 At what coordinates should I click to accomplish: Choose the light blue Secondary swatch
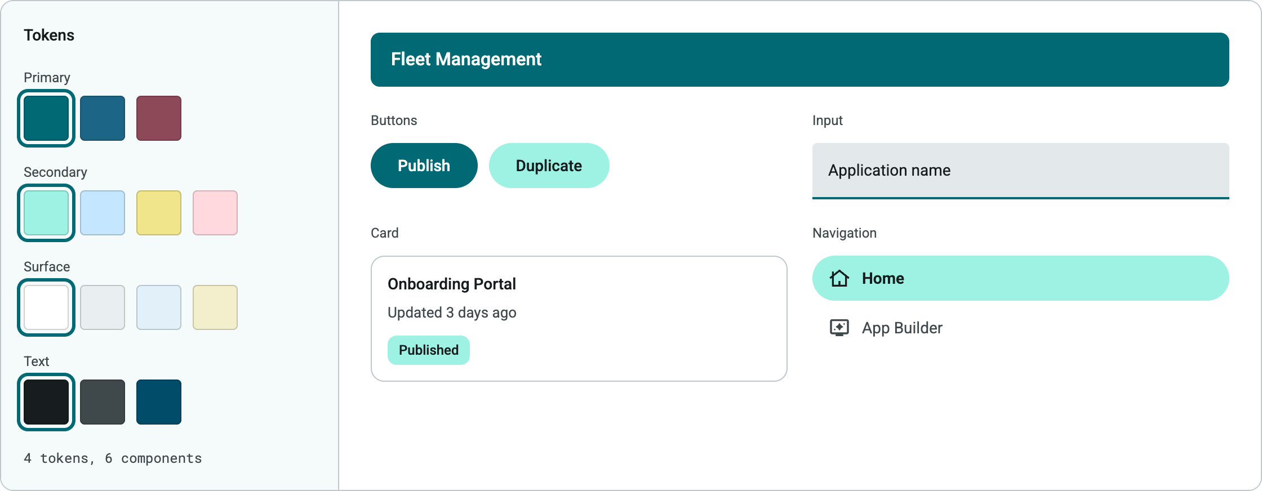click(x=103, y=213)
